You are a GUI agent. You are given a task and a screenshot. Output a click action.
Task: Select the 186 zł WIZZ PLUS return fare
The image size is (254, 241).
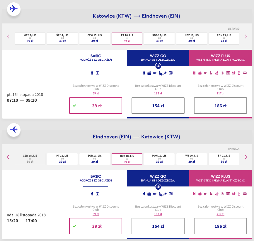[220, 226]
